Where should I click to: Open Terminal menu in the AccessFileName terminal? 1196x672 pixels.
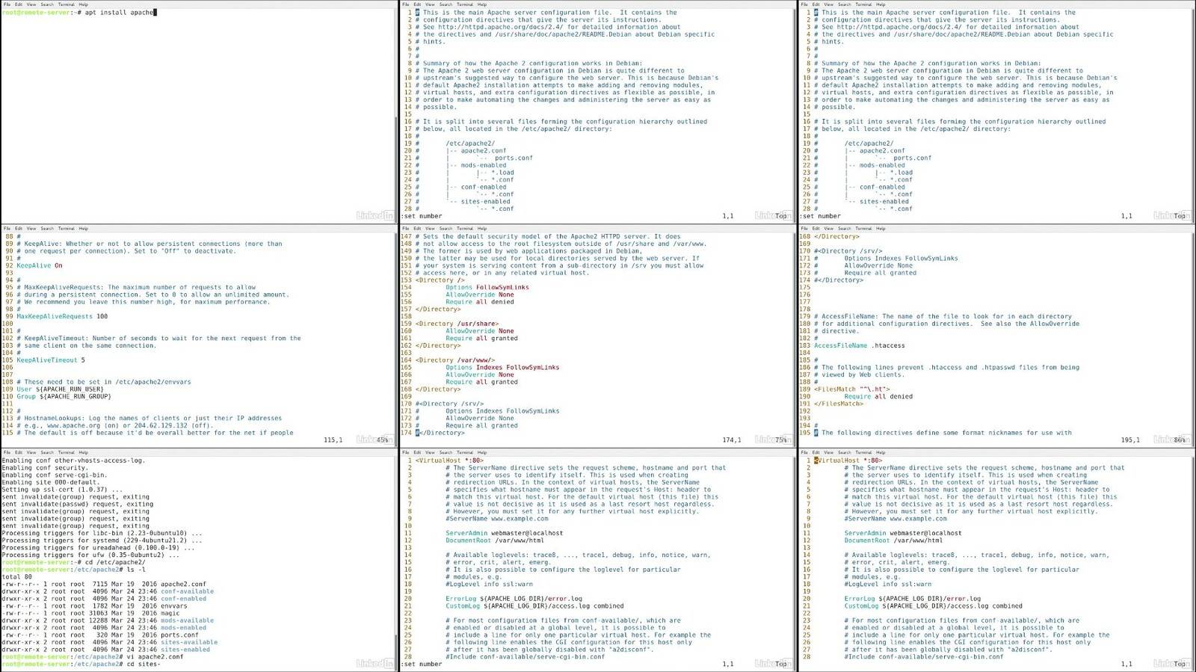tap(864, 229)
